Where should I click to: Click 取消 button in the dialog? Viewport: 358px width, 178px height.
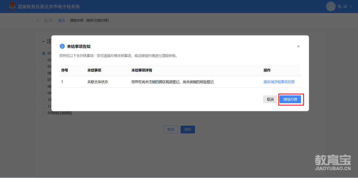270,99
